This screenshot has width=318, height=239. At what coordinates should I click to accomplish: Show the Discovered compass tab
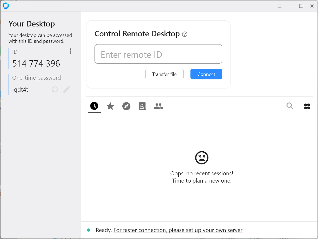click(x=126, y=106)
